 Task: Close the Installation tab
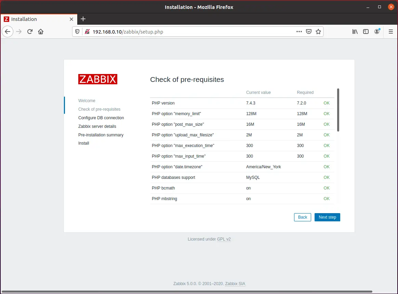point(71,19)
